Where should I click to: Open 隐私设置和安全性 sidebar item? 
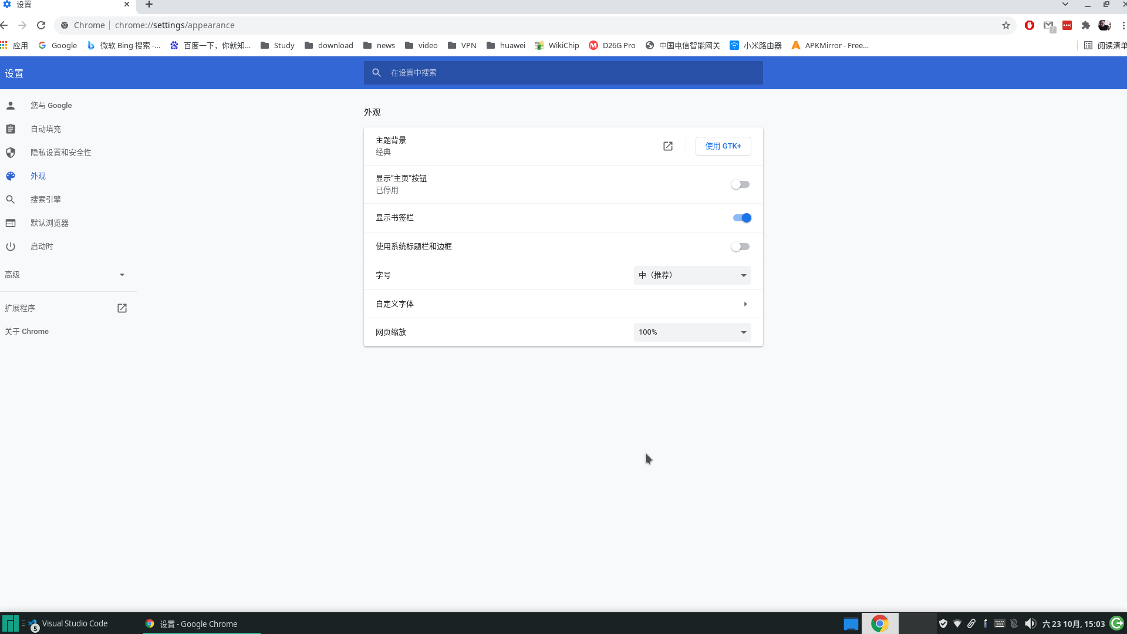[x=61, y=153]
